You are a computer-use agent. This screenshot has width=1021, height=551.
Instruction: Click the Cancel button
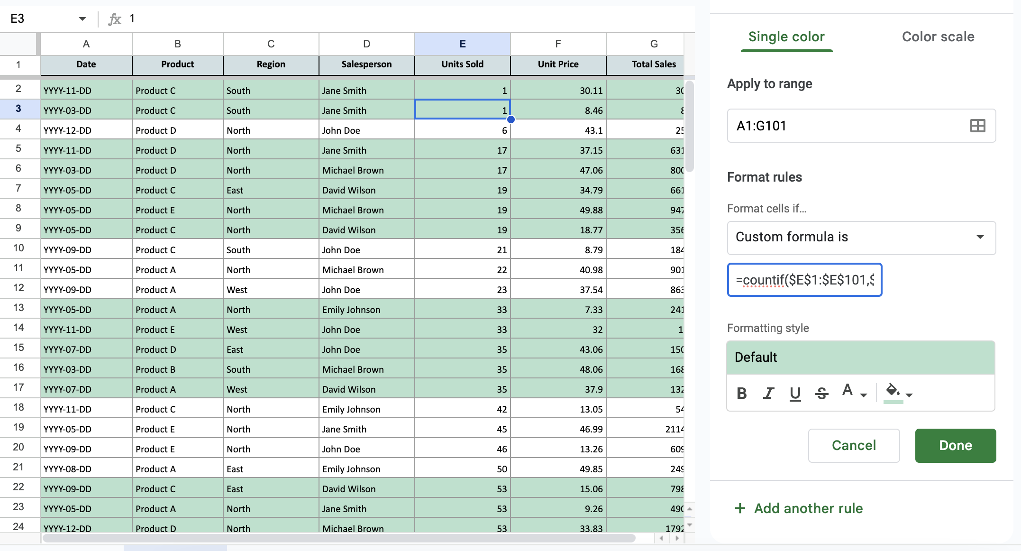click(854, 445)
